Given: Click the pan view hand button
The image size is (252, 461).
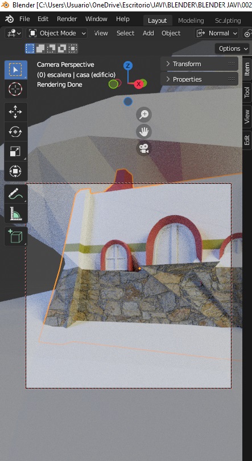Looking at the screenshot, I should coord(144,131).
